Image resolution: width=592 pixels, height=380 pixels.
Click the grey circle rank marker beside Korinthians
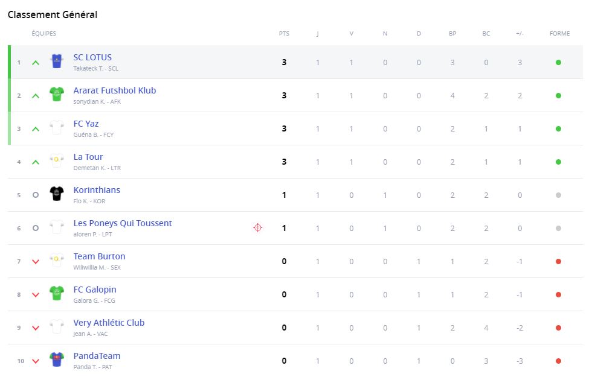36,195
